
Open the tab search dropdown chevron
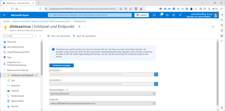pos(202,3)
